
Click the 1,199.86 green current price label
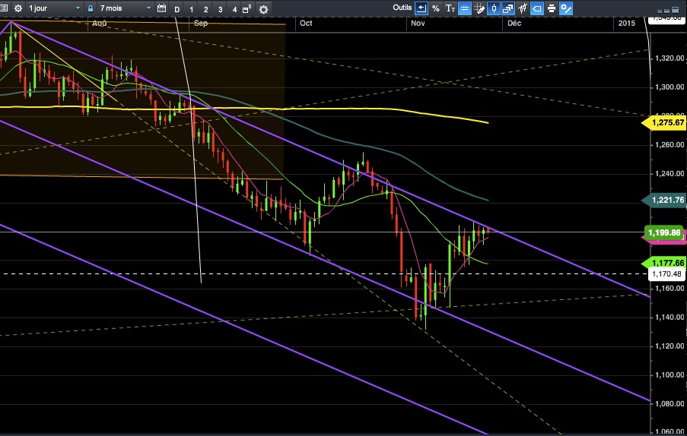point(664,232)
